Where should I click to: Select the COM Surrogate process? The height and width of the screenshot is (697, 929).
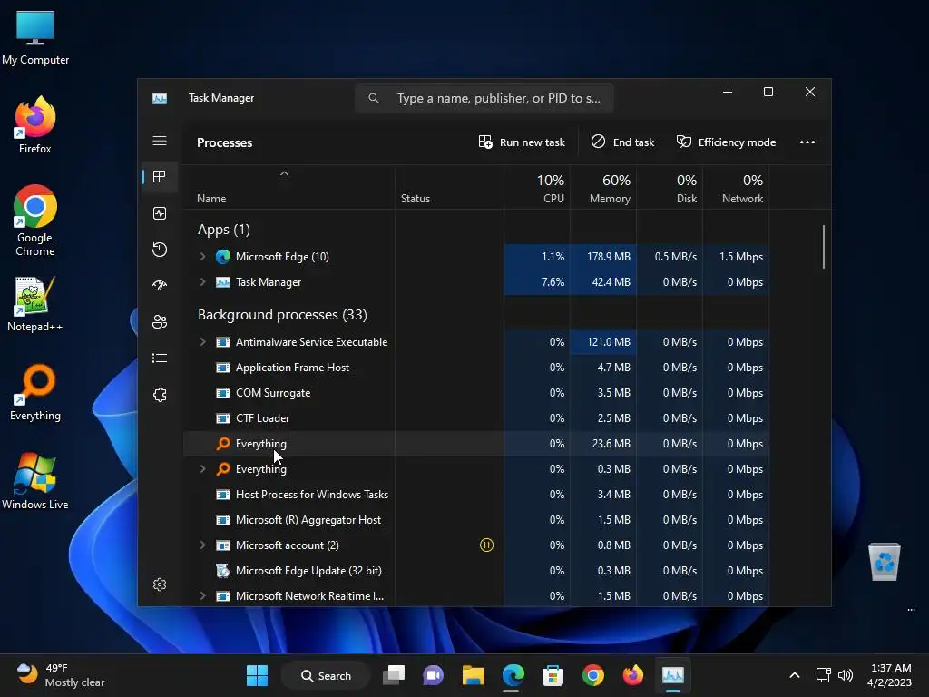272,393
